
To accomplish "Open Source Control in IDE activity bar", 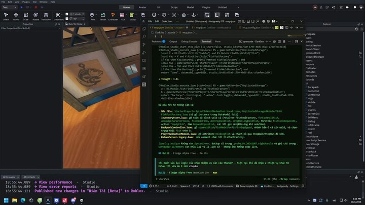I will point(144,45).
